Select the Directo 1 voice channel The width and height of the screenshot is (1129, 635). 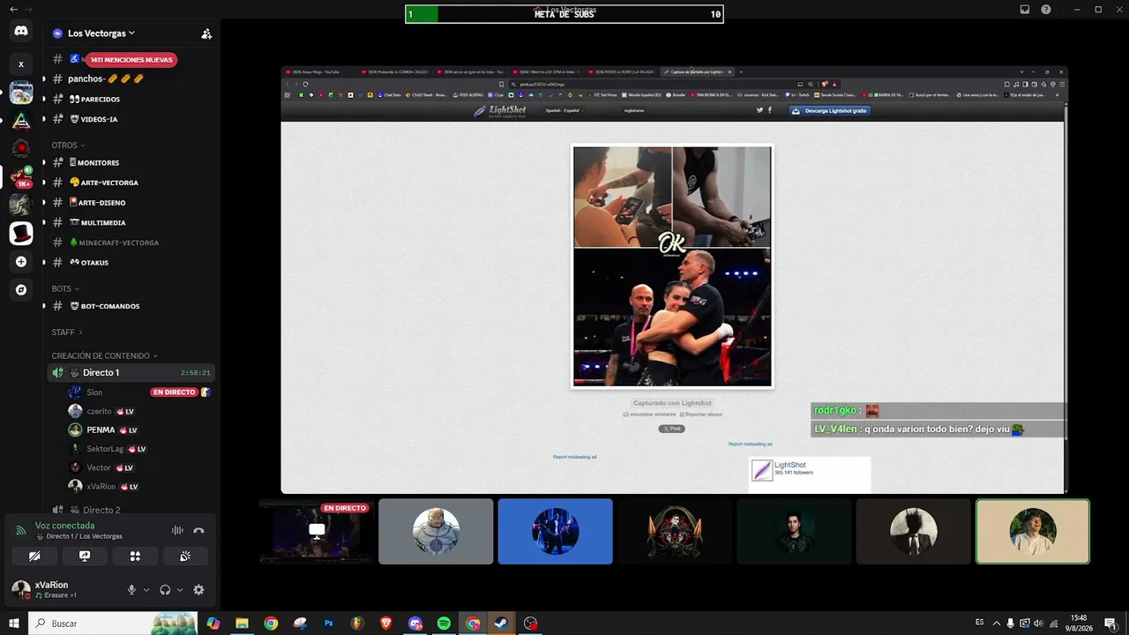(x=131, y=372)
